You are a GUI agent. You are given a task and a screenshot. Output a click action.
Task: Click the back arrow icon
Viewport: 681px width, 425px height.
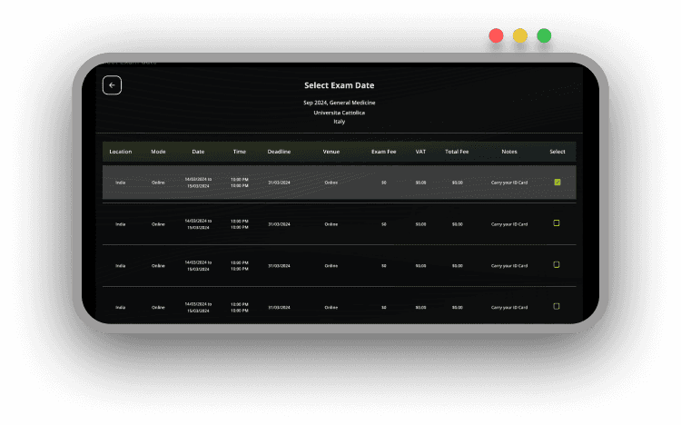click(113, 85)
